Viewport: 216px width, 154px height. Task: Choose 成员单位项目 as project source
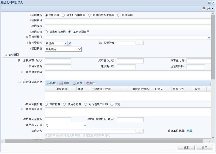[47, 32]
